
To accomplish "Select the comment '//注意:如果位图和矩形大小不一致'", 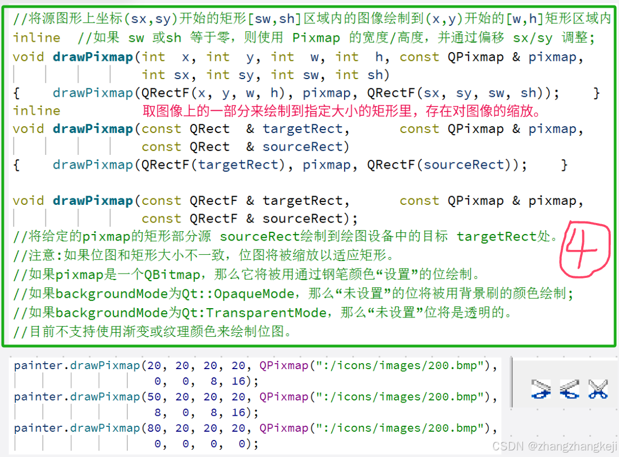I will click(204, 255).
